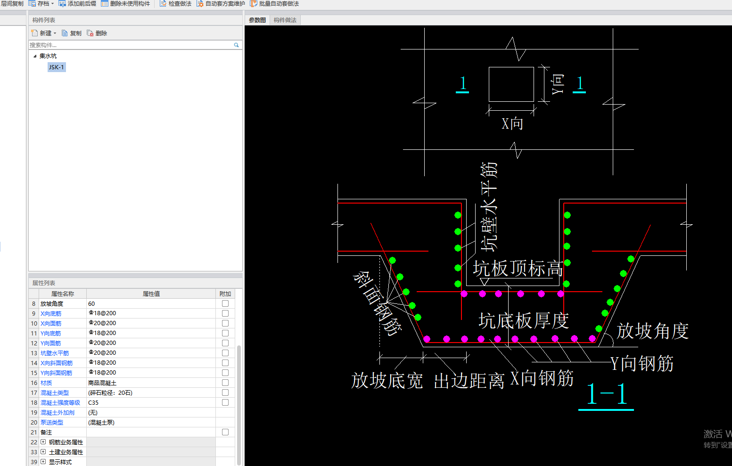732x466 pixels.
Task: Click the 坑壁水平筋 diagram label
Action: pos(489,206)
